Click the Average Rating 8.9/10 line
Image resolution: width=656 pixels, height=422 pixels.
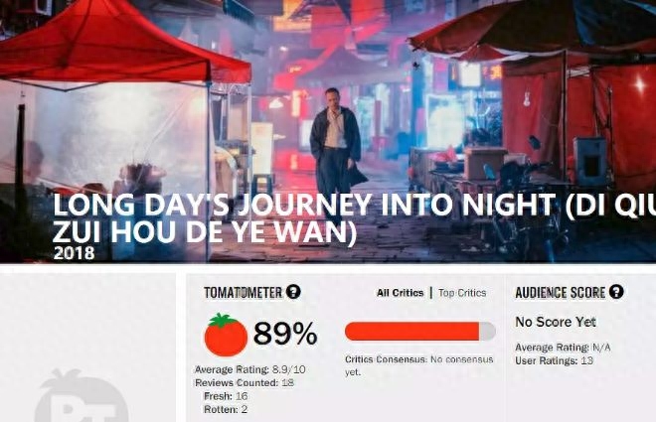pos(250,369)
